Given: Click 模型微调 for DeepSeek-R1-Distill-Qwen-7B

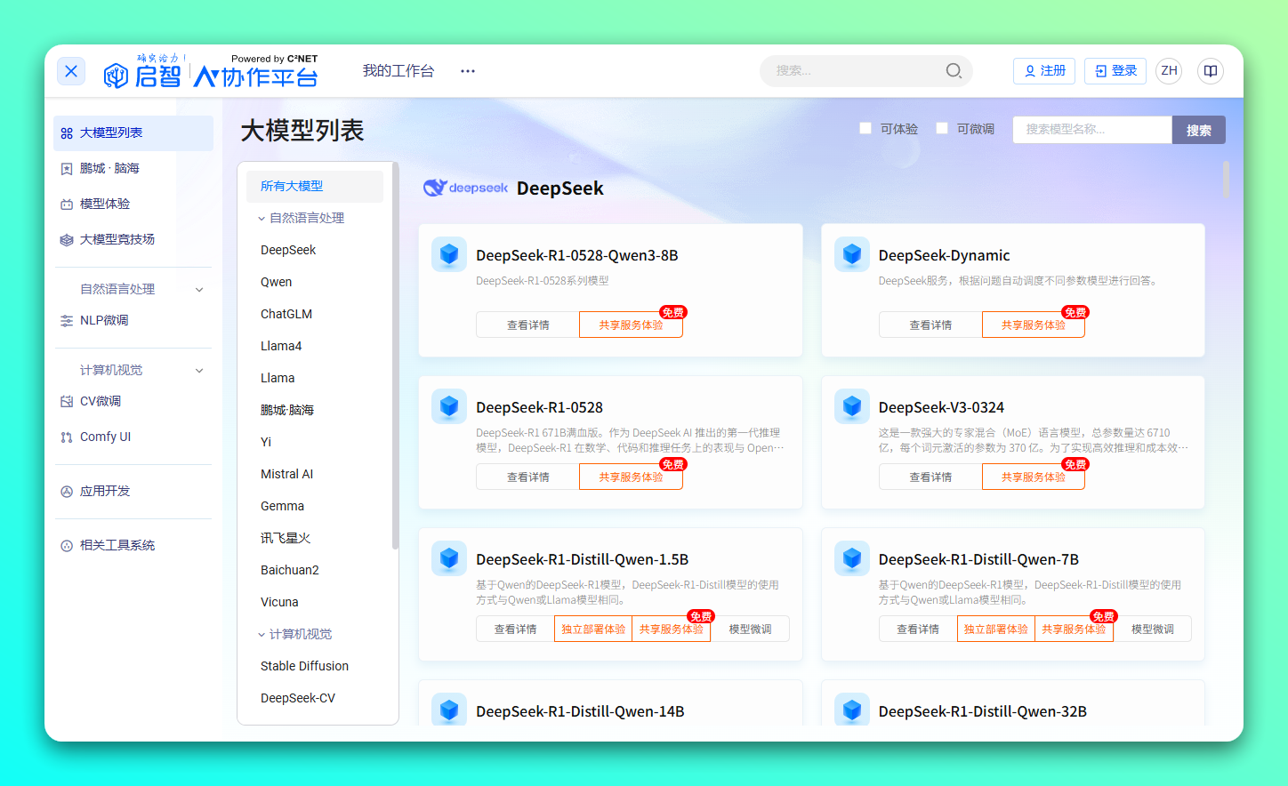Looking at the screenshot, I should (1153, 629).
